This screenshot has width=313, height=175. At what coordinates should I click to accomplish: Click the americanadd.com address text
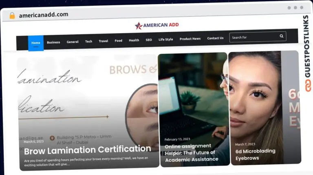pyautogui.click(x=44, y=15)
